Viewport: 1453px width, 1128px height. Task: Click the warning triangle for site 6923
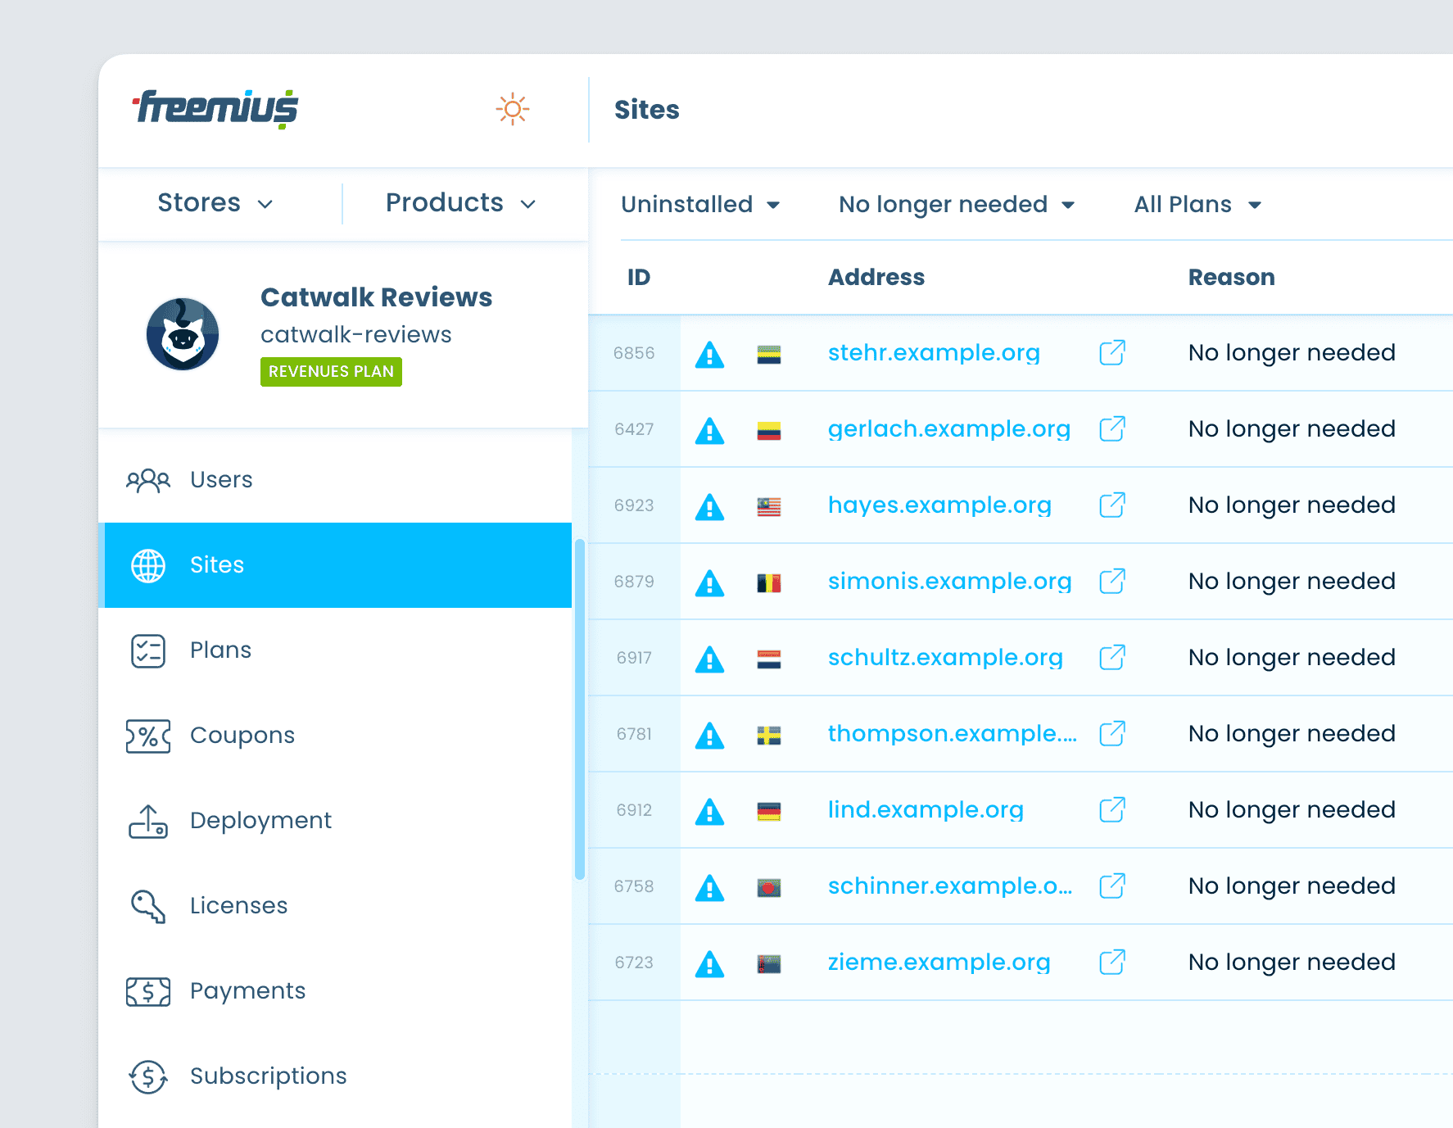709,507
